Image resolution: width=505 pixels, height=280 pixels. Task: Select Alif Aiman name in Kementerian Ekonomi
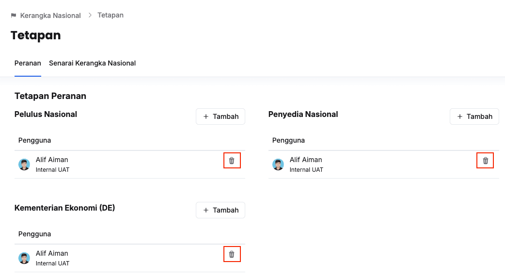[x=52, y=253]
